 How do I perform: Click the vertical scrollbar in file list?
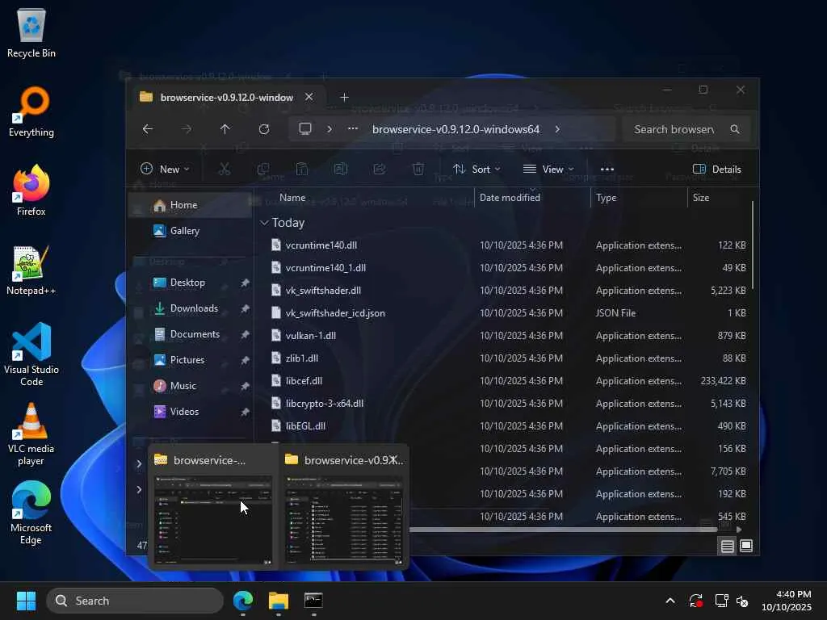point(752,245)
